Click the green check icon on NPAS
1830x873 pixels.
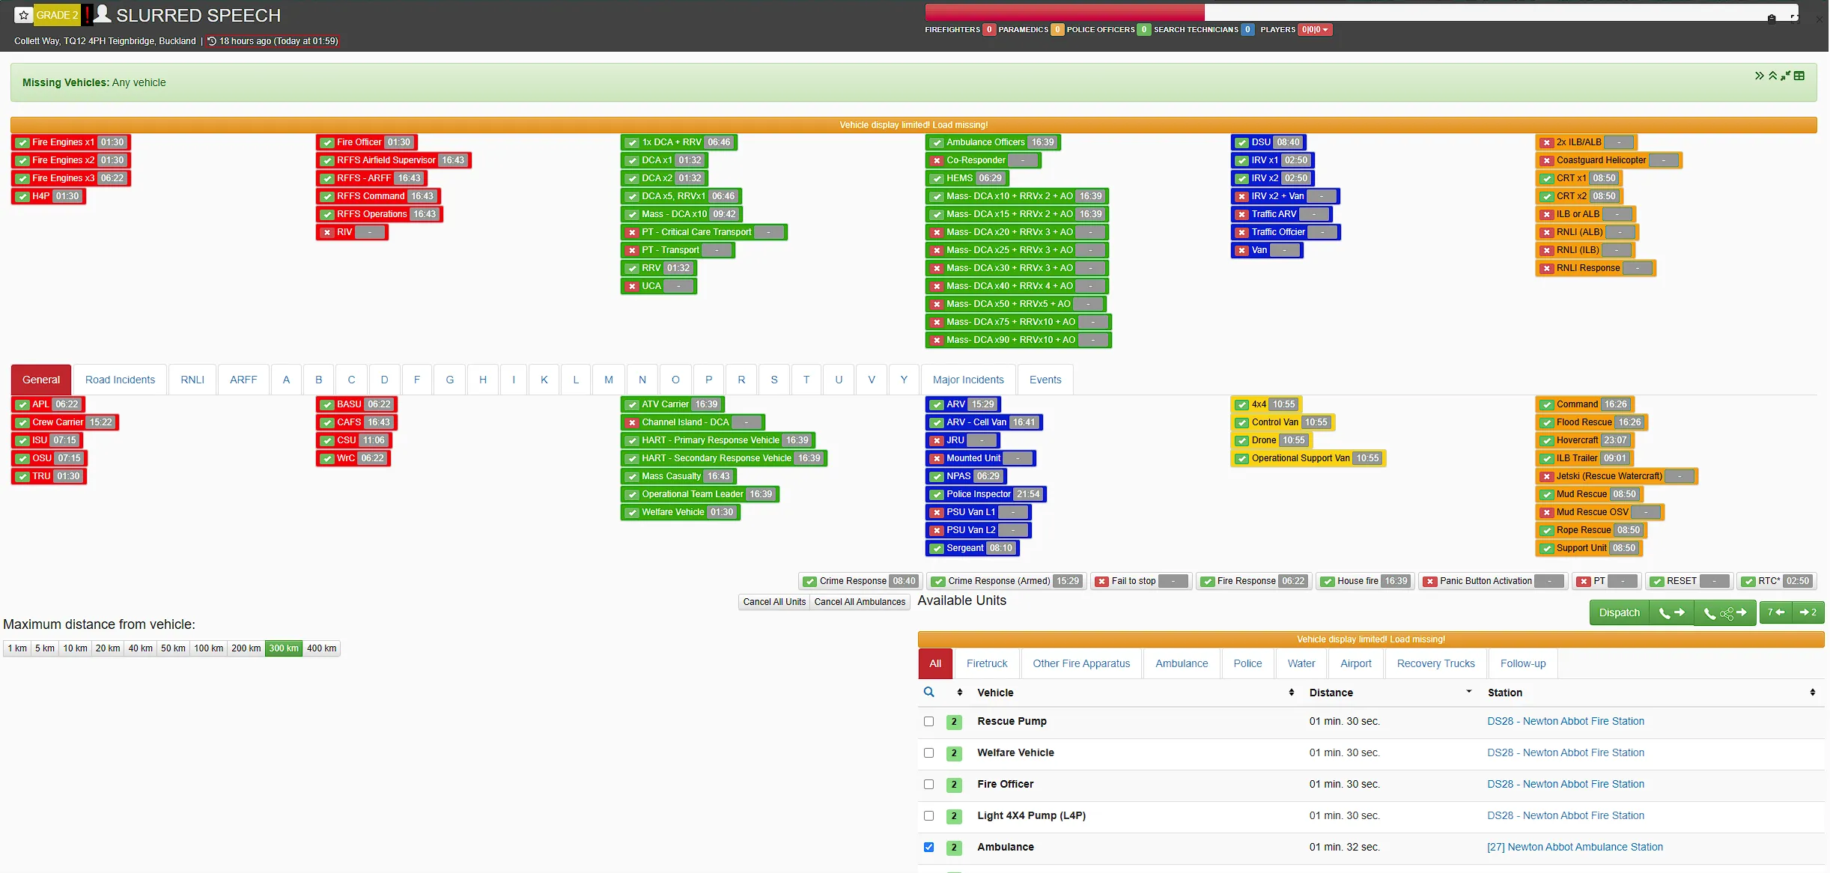click(x=937, y=476)
